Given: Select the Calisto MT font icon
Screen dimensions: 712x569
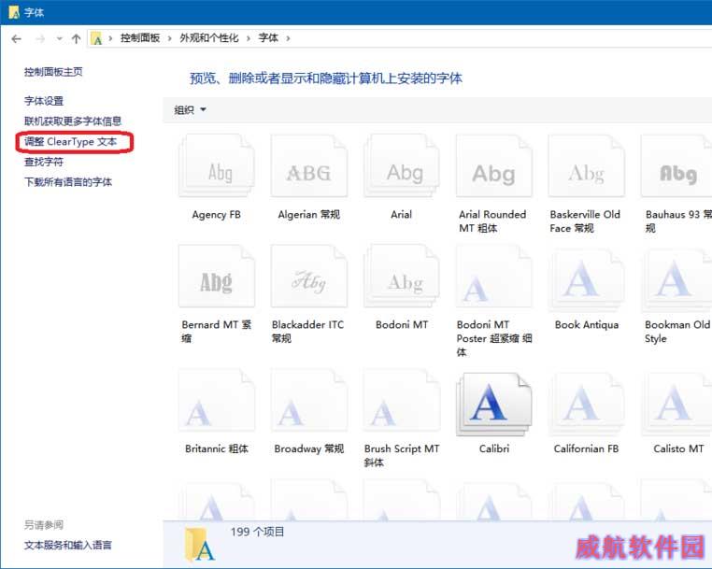Looking at the screenshot, I should coord(676,404).
